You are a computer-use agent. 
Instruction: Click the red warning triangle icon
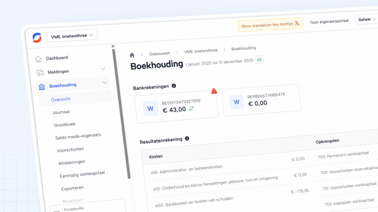click(214, 91)
